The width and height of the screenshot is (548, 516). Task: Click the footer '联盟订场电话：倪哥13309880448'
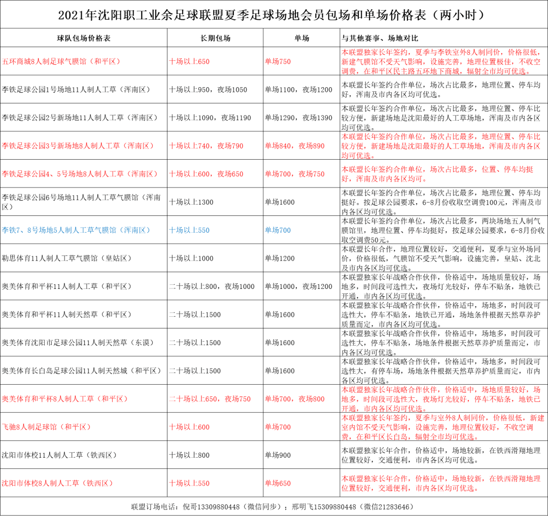186,506
